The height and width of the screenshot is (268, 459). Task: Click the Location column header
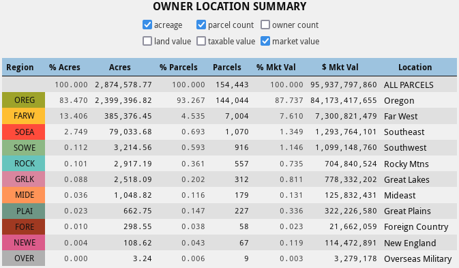point(415,68)
